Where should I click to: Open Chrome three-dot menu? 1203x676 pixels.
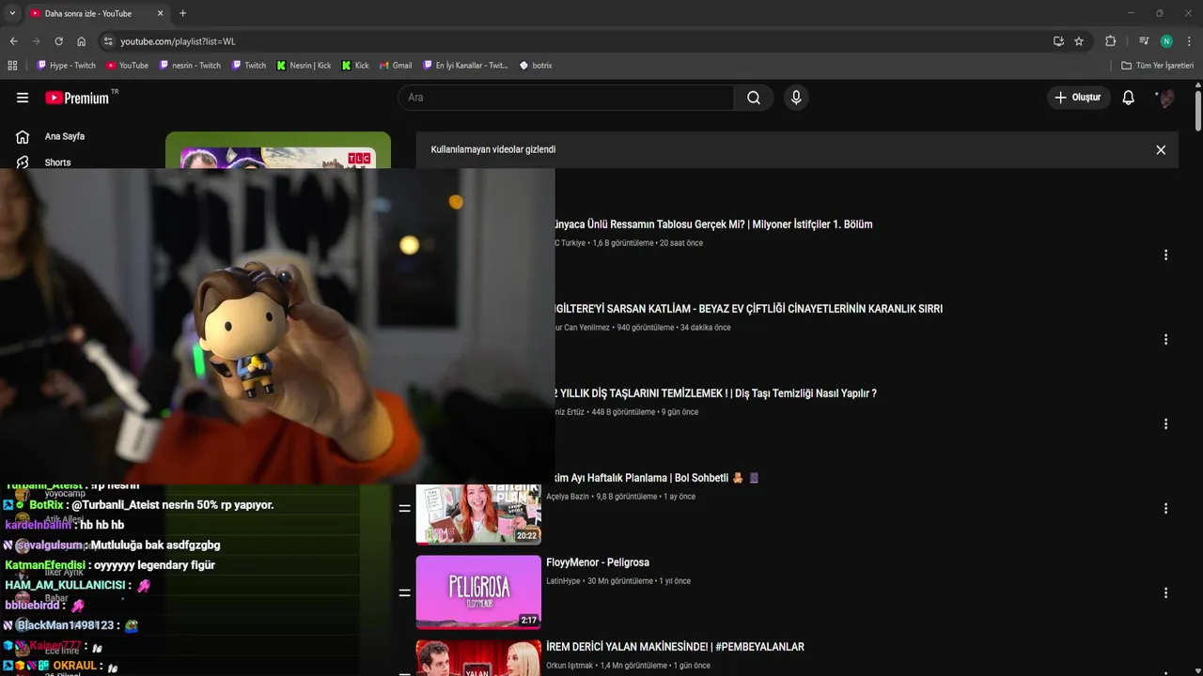pos(1190,41)
